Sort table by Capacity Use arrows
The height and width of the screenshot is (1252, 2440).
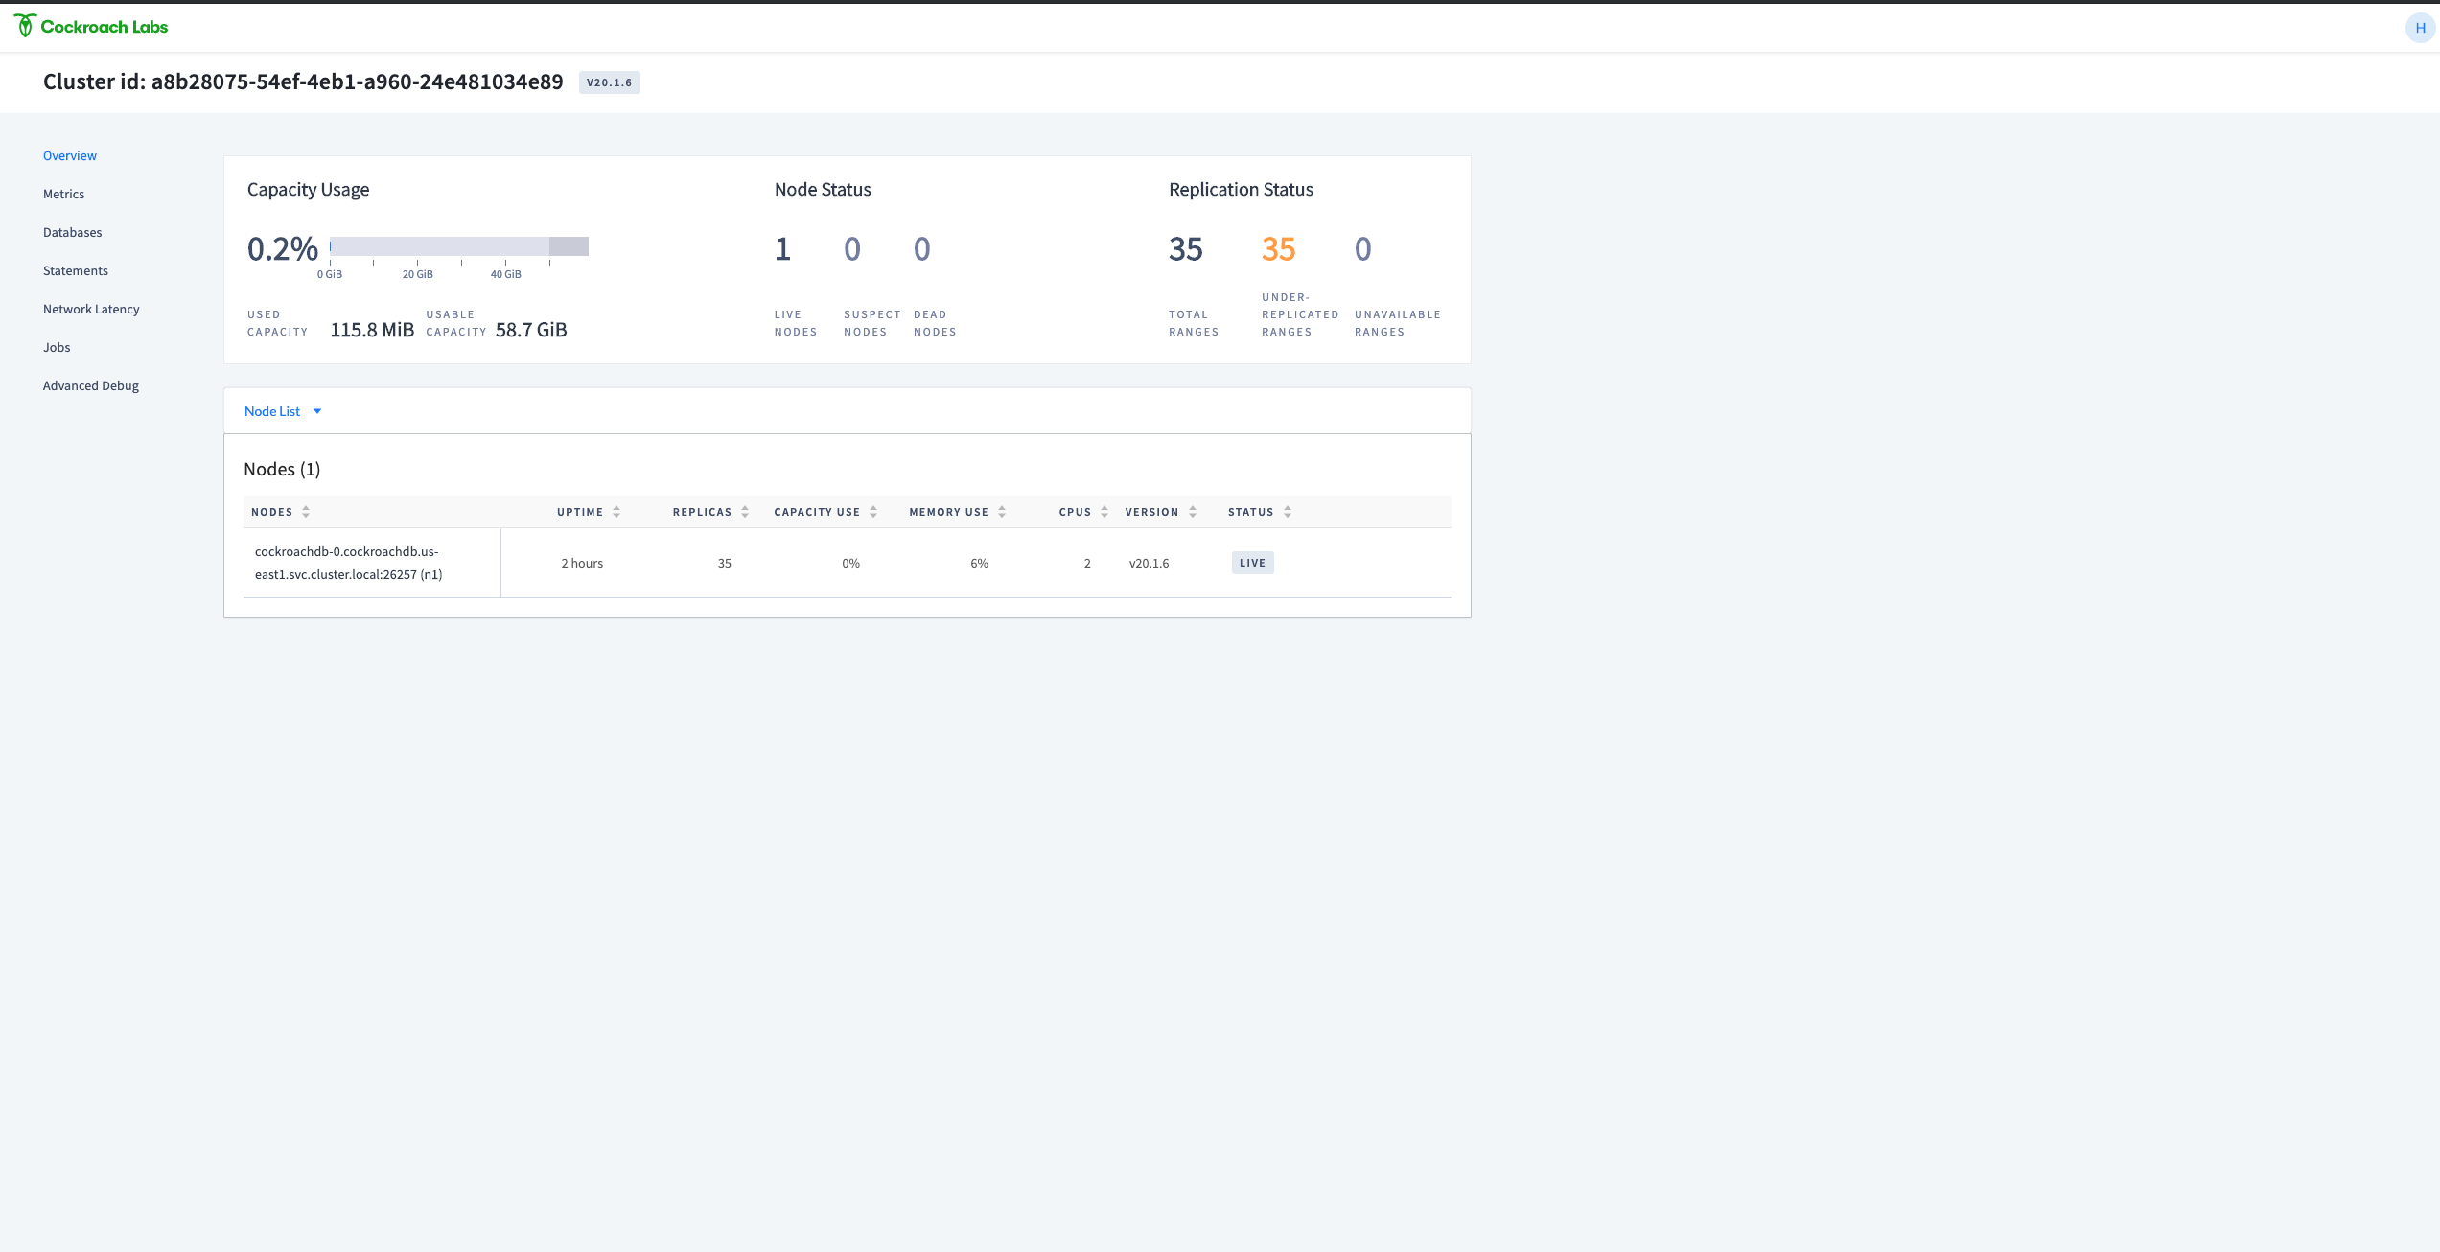pos(873,512)
